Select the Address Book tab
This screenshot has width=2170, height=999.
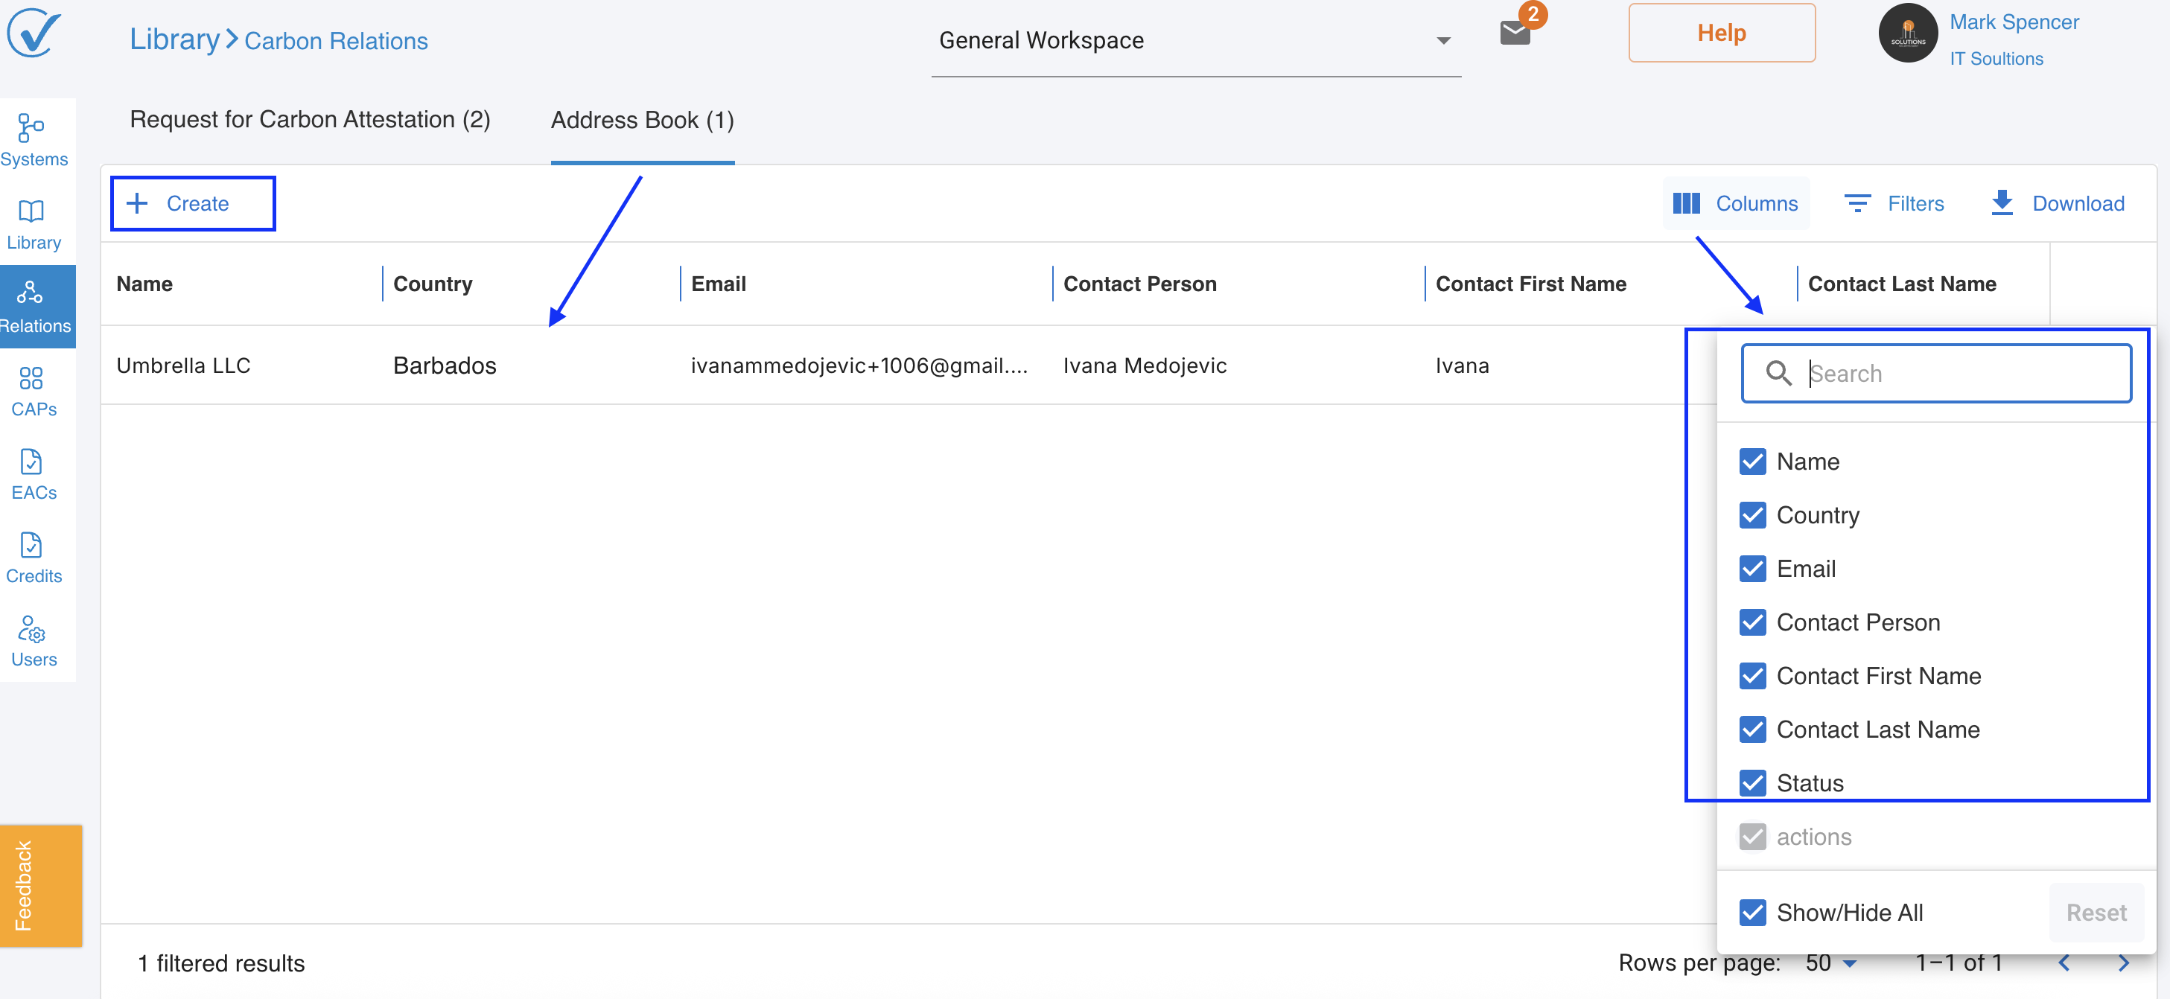tap(642, 120)
